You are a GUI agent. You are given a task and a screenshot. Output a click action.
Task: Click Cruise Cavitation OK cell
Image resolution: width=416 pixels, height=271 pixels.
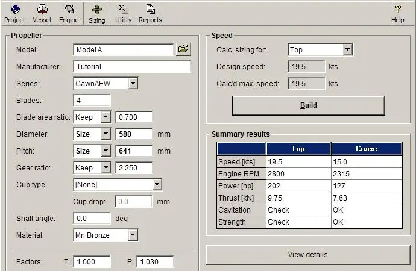pyautogui.click(x=367, y=210)
